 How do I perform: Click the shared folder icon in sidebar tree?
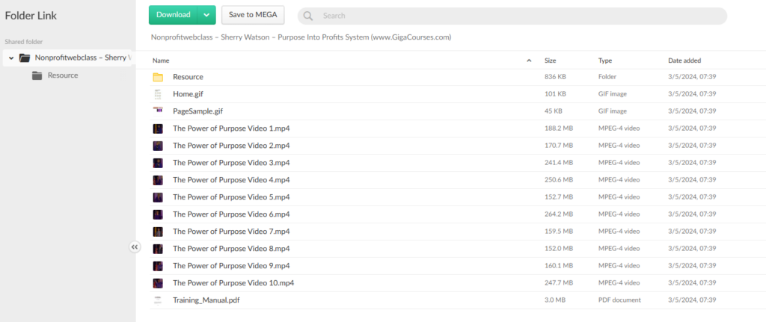(25, 58)
